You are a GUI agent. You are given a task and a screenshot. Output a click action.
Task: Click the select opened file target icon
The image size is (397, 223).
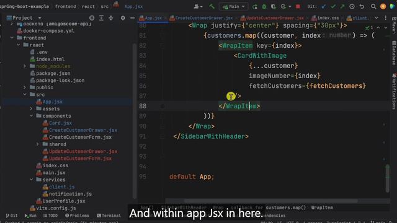pyautogui.click(x=92, y=18)
